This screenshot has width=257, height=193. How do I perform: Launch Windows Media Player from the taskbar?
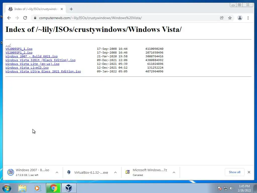coord(38,188)
